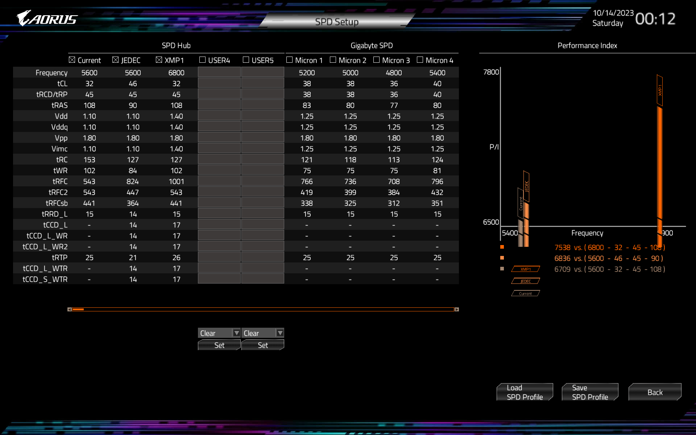The height and width of the screenshot is (435, 696).
Task: Click the AORUS logo
Action: click(47, 18)
